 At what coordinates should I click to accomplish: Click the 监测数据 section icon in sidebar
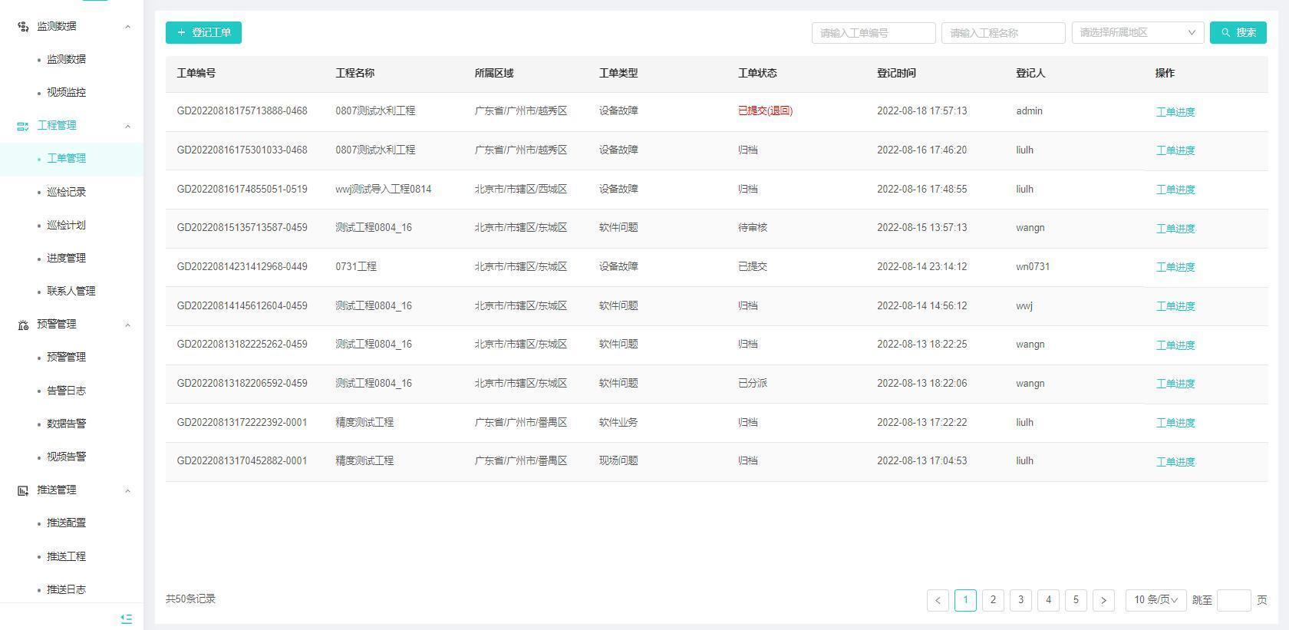tap(23, 26)
